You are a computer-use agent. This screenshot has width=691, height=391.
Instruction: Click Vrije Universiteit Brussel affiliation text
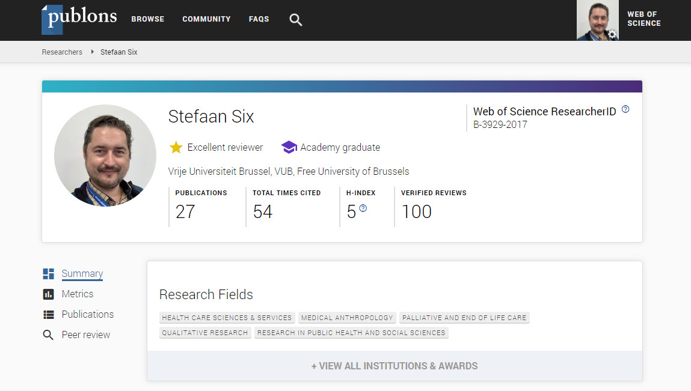pyautogui.click(x=289, y=171)
